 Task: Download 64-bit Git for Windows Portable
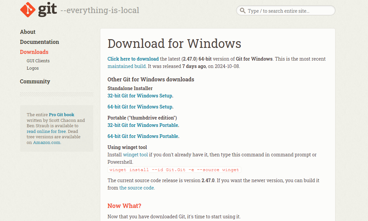(x=143, y=136)
